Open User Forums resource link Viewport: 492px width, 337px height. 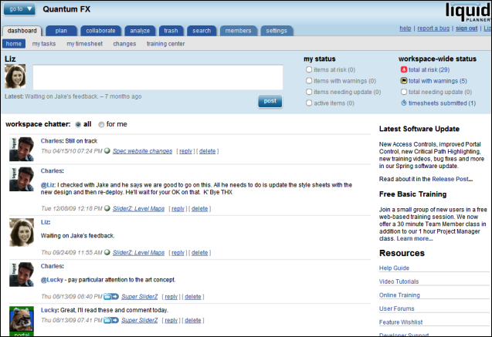[397, 308]
